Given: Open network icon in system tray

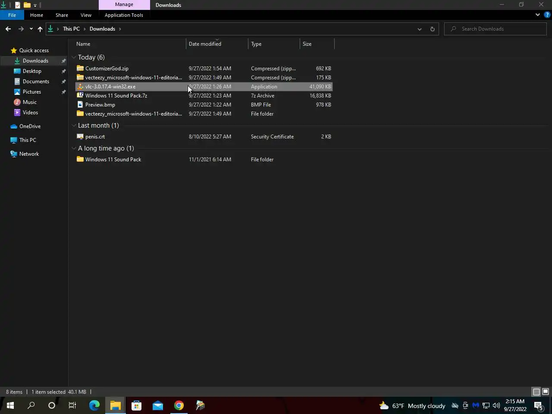Looking at the screenshot, I should [x=486, y=405].
